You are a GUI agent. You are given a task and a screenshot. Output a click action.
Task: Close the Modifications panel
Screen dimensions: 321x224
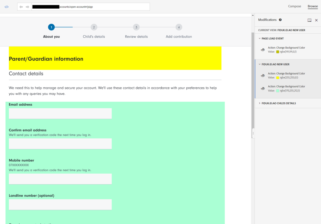(x=316, y=20)
